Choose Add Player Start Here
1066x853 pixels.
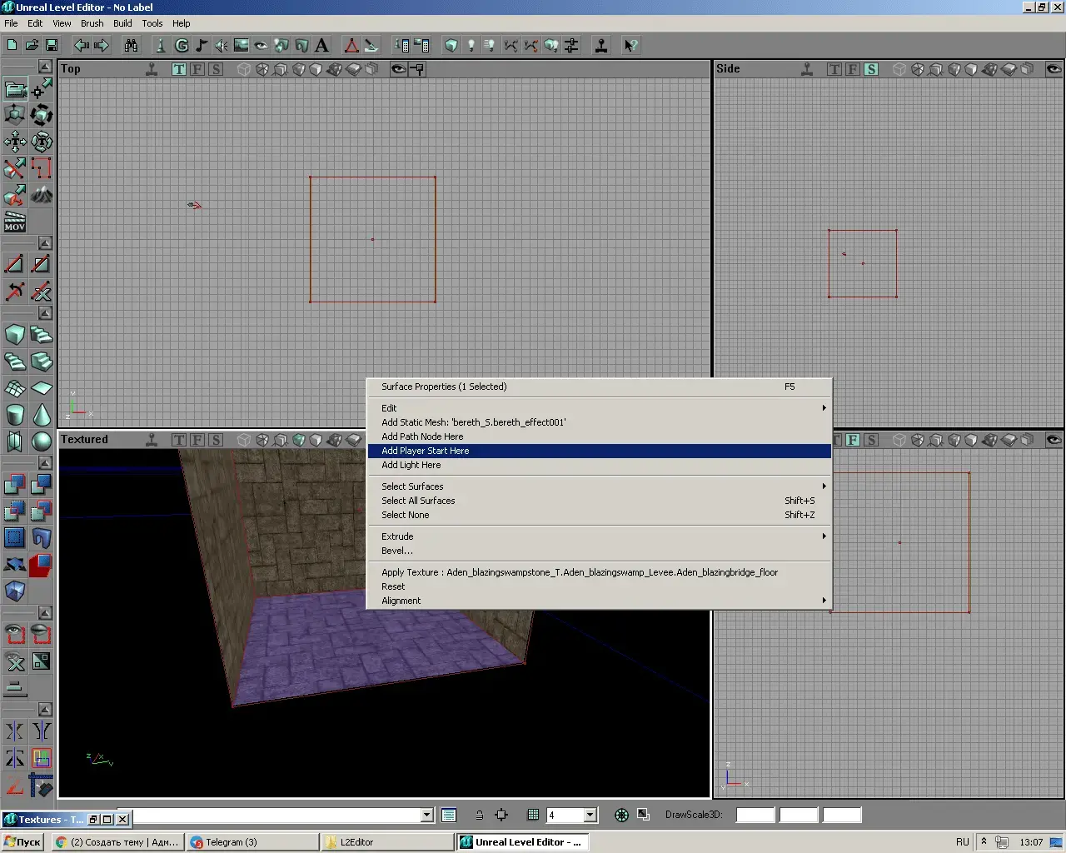[x=599, y=451]
